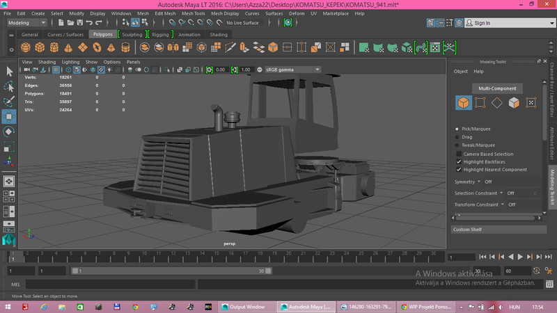Image resolution: width=557 pixels, height=313 pixels.
Task: Open the Symmetry dropdown
Action: (x=467, y=182)
